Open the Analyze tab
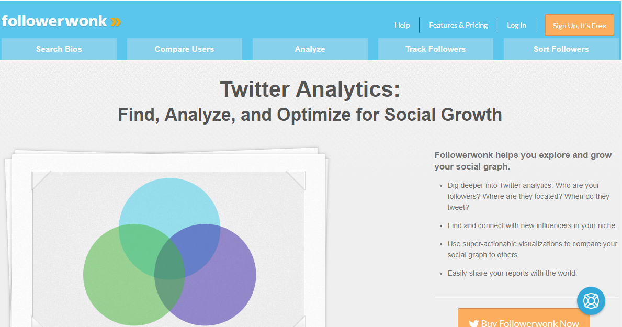The width and height of the screenshot is (622, 327). 310,49
